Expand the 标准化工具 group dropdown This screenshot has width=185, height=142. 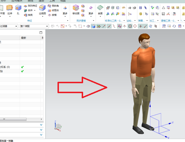coord(123,21)
